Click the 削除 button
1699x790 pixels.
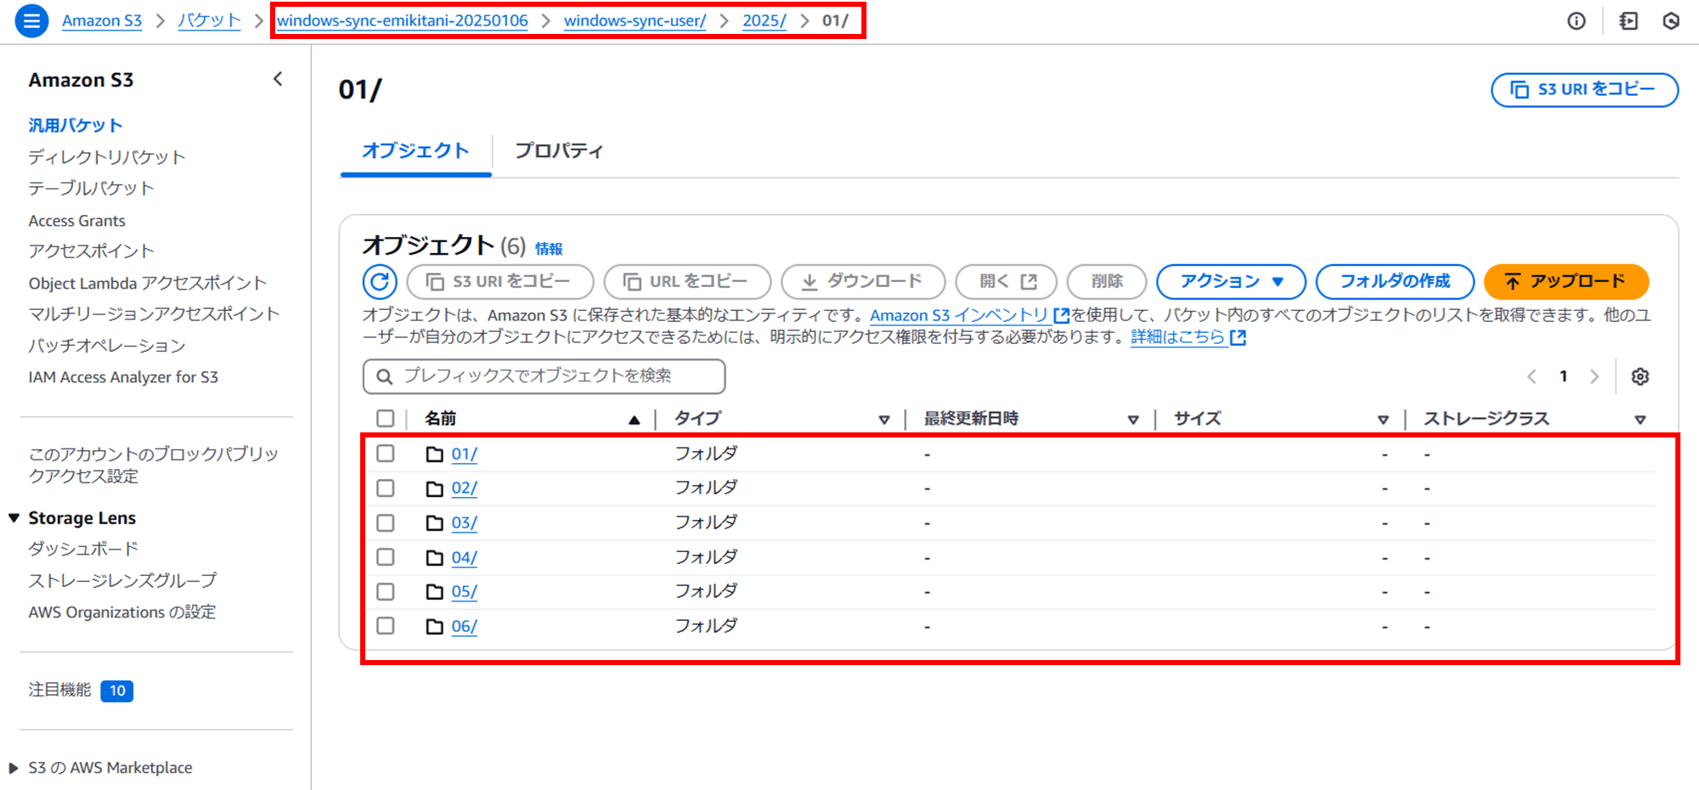pos(1107,281)
